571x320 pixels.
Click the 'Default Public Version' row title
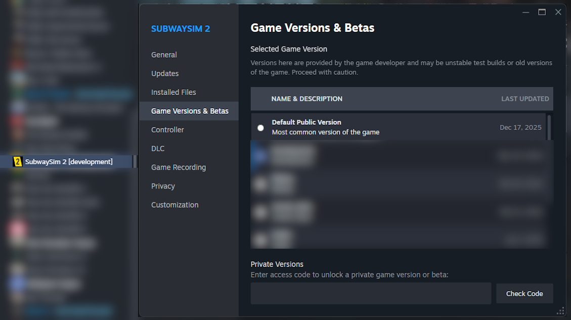click(x=306, y=122)
